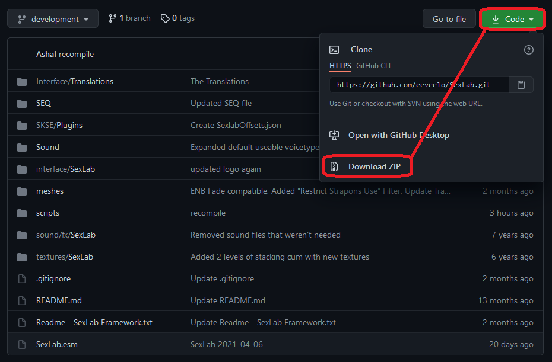The height and width of the screenshot is (362, 552).
Task: Click file icon for Readme - SexLab Framework.txt
Action: [x=22, y=323]
